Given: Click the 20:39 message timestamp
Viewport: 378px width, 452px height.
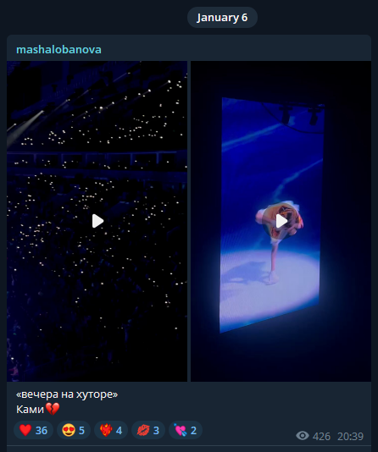Looking at the screenshot, I should pos(350,437).
